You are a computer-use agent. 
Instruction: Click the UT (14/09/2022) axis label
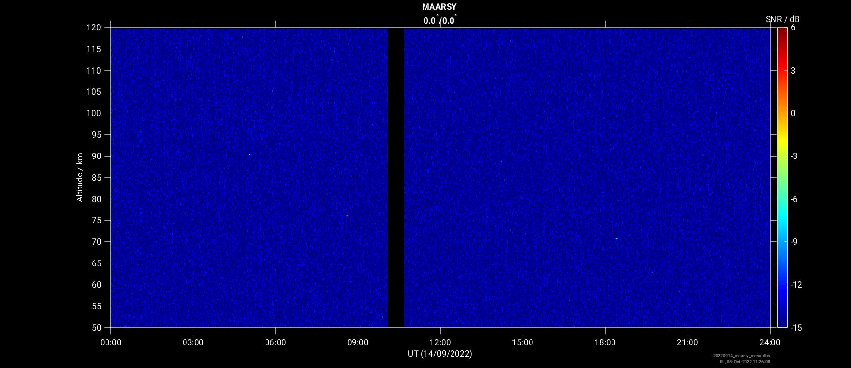tap(440, 354)
